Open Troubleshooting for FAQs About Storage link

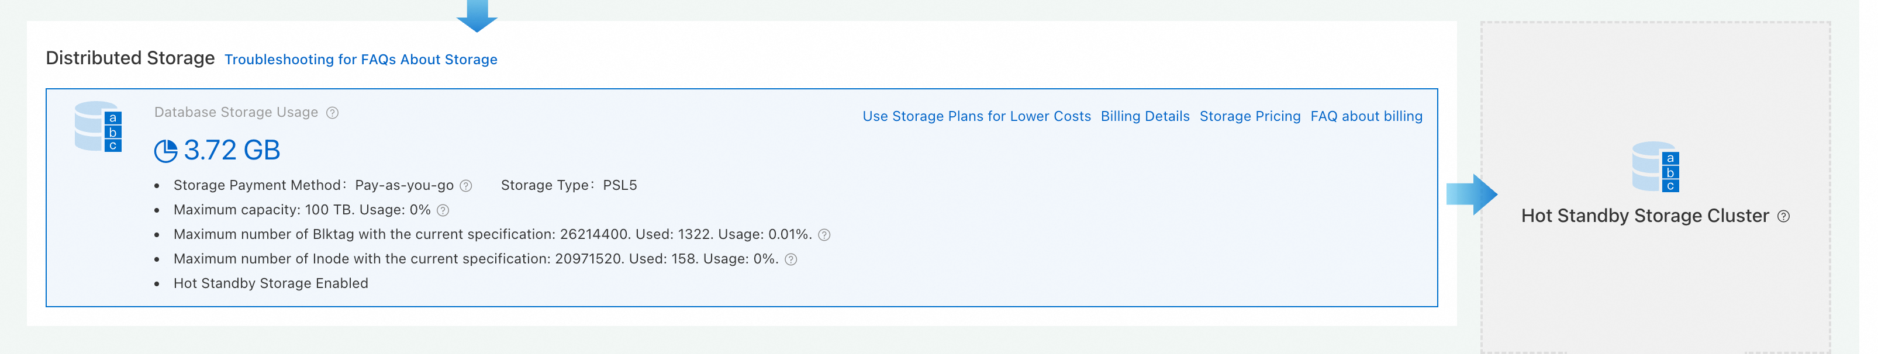point(361,60)
